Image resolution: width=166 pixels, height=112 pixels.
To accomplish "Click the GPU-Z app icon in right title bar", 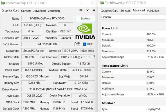I will point(102,3).
